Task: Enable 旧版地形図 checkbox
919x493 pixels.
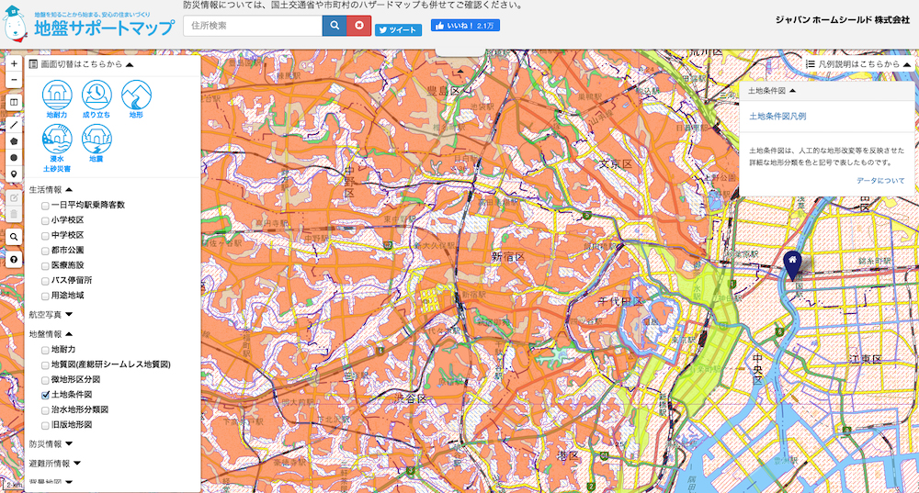Action: click(x=45, y=426)
